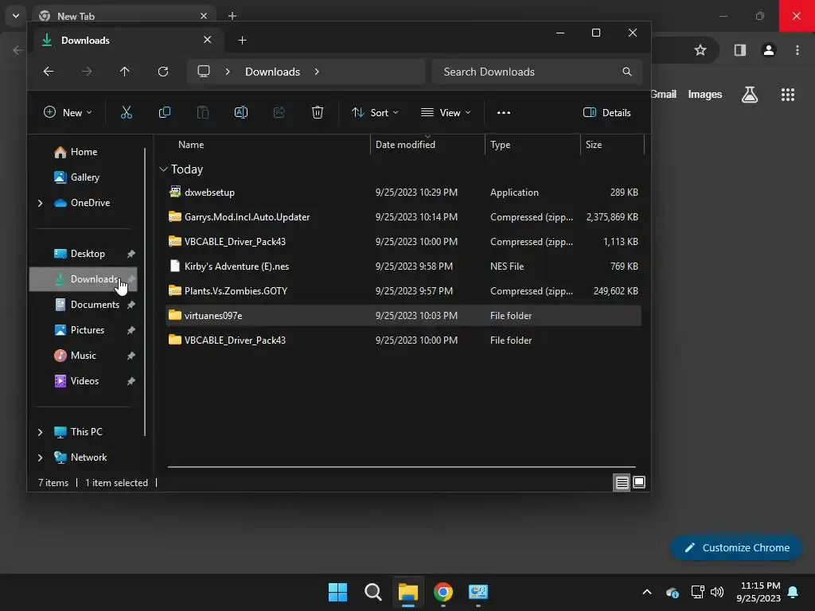Go back with the back arrow
Image resolution: width=815 pixels, height=611 pixels.
pyautogui.click(x=49, y=72)
